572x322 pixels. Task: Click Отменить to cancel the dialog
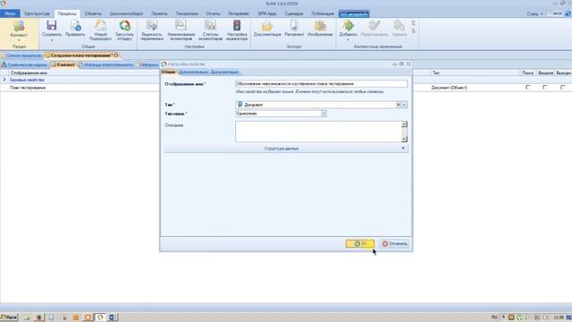click(394, 243)
